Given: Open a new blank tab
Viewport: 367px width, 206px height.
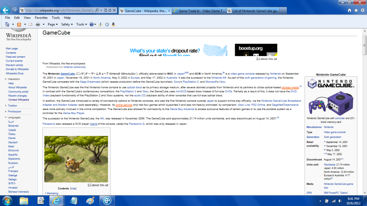Looking at the screenshot, I should click(283, 11).
